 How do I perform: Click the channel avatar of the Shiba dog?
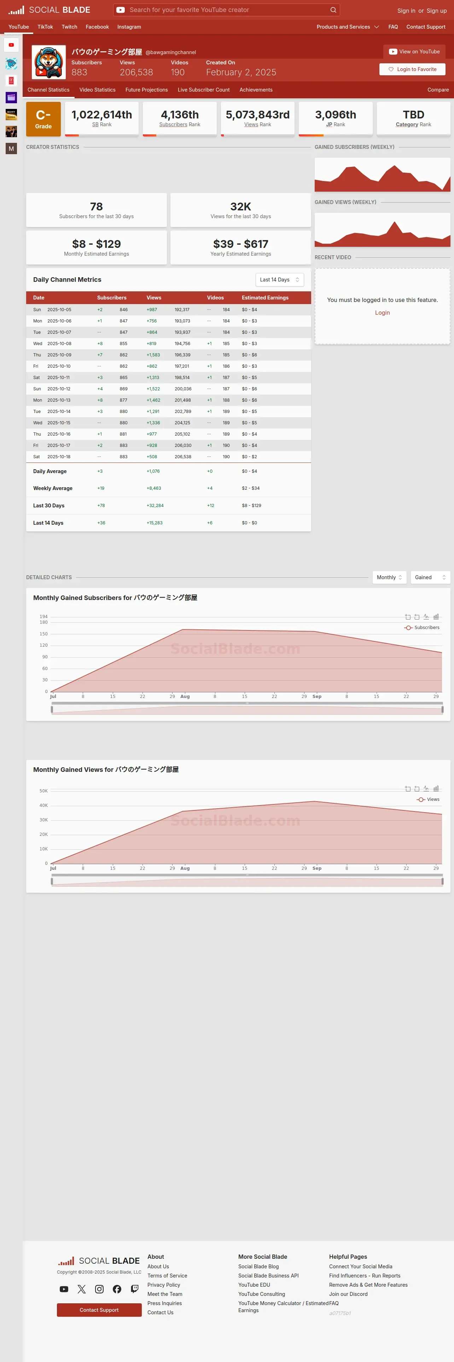pos(49,62)
